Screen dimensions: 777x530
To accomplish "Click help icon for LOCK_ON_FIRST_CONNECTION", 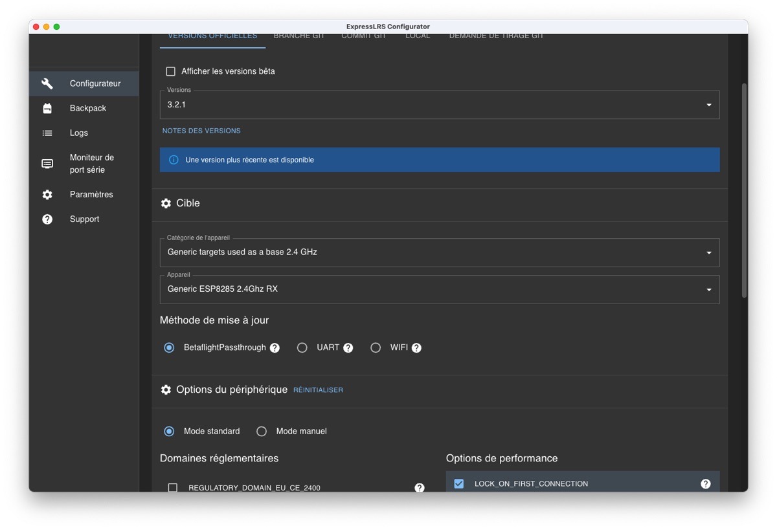I will (x=706, y=483).
